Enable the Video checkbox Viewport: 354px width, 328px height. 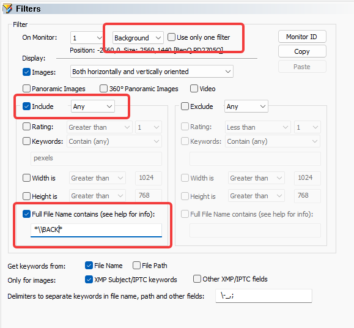pos(194,89)
